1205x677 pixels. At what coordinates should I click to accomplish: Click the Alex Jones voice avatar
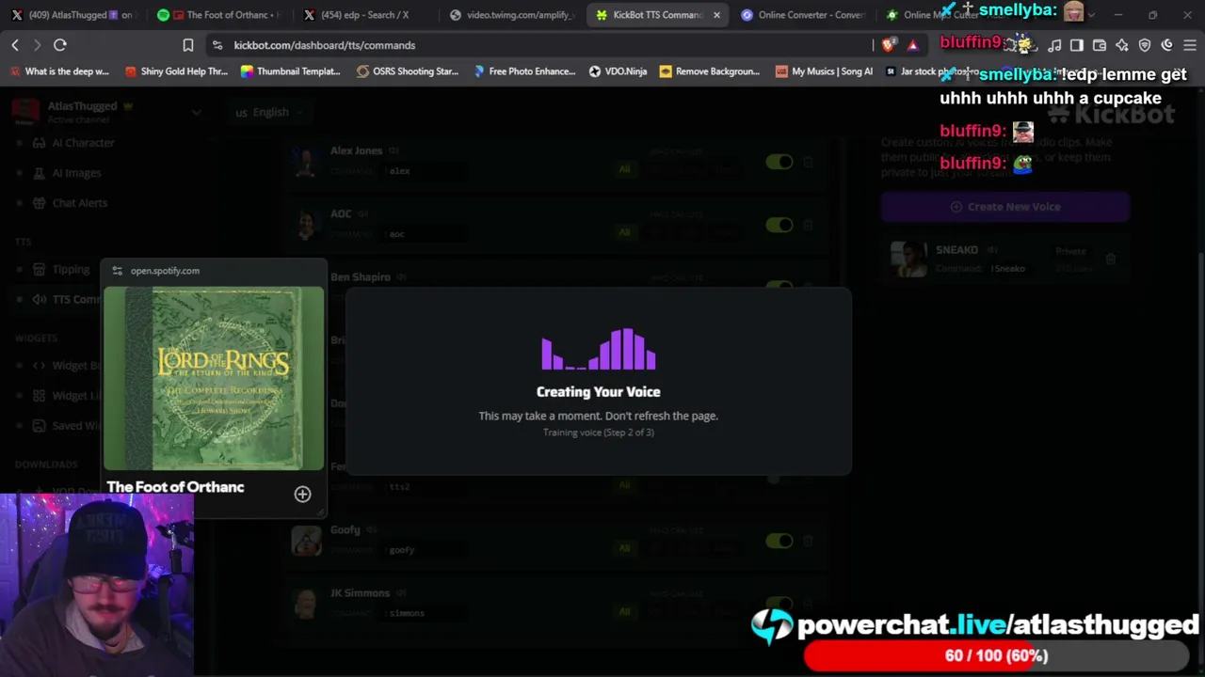pos(306,162)
